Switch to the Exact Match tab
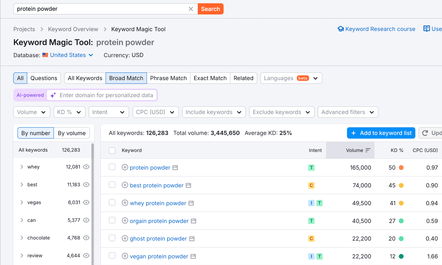Screen dimensions: 442x265 [210, 78]
